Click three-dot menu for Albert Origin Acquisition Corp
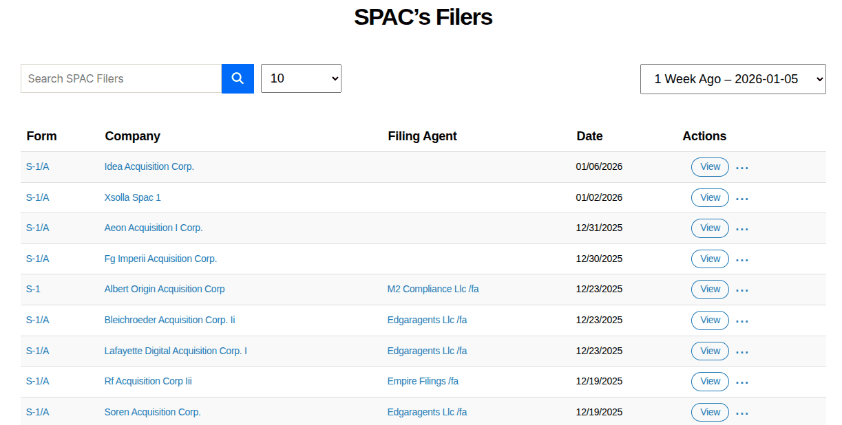The width and height of the screenshot is (842, 425). tap(741, 290)
